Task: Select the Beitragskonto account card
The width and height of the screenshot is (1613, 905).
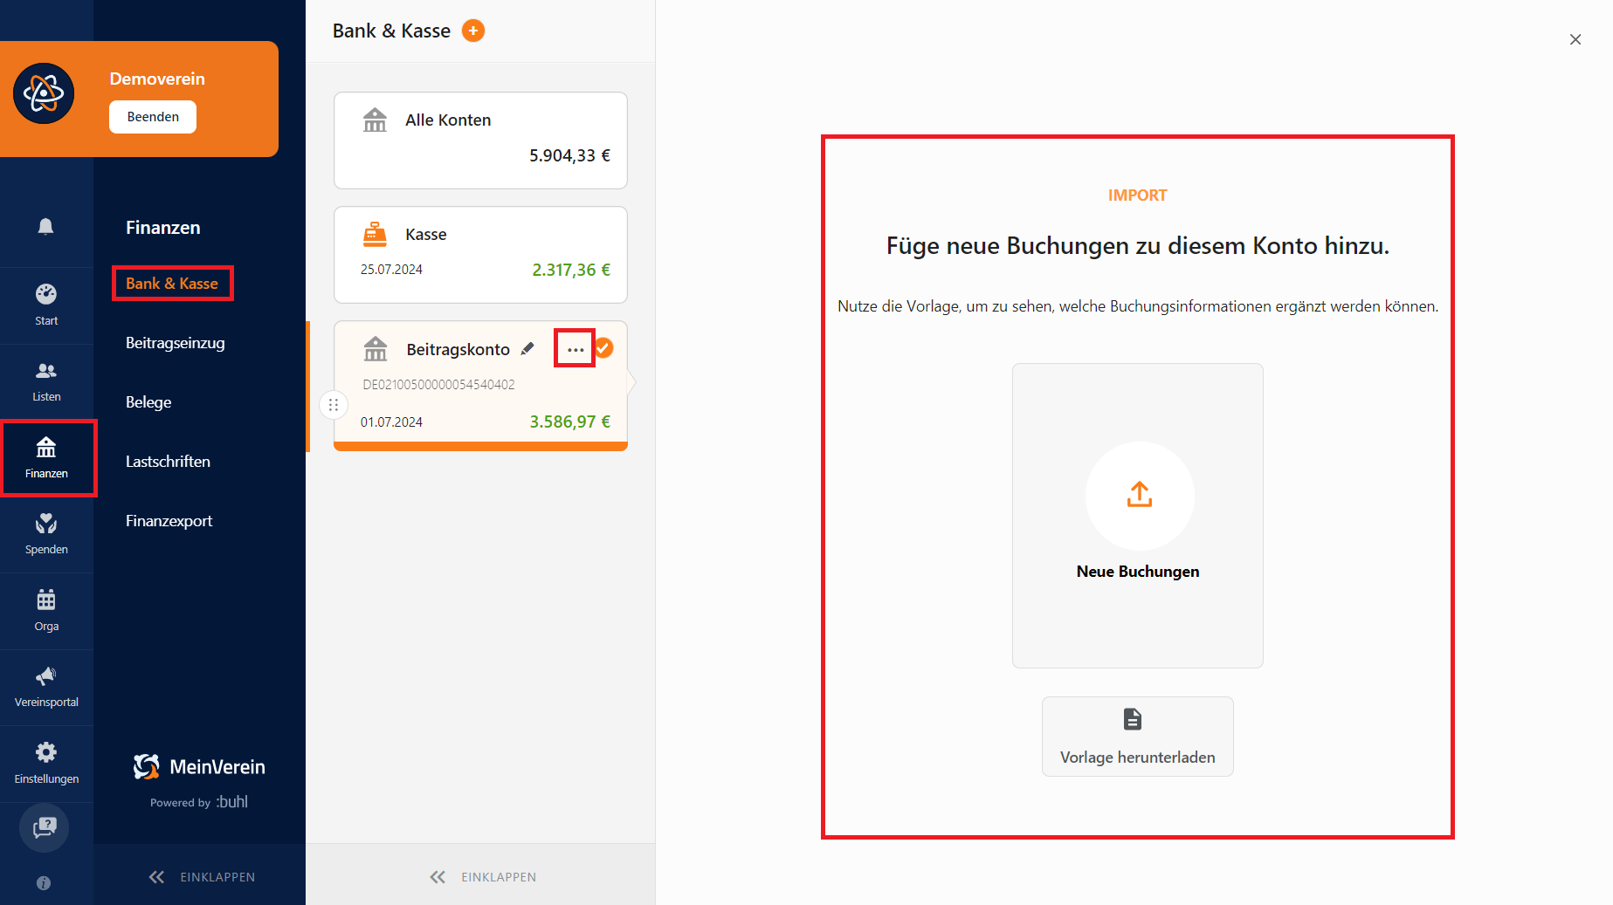Action: pyautogui.click(x=480, y=386)
